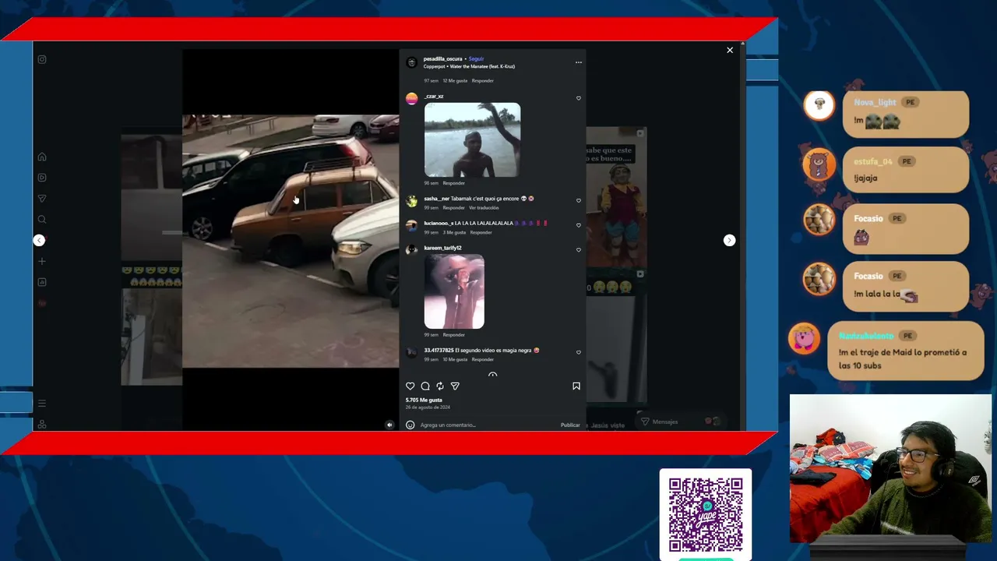Reply to sasha__ner's comment
Image resolution: width=997 pixels, height=561 pixels.
[x=454, y=208]
